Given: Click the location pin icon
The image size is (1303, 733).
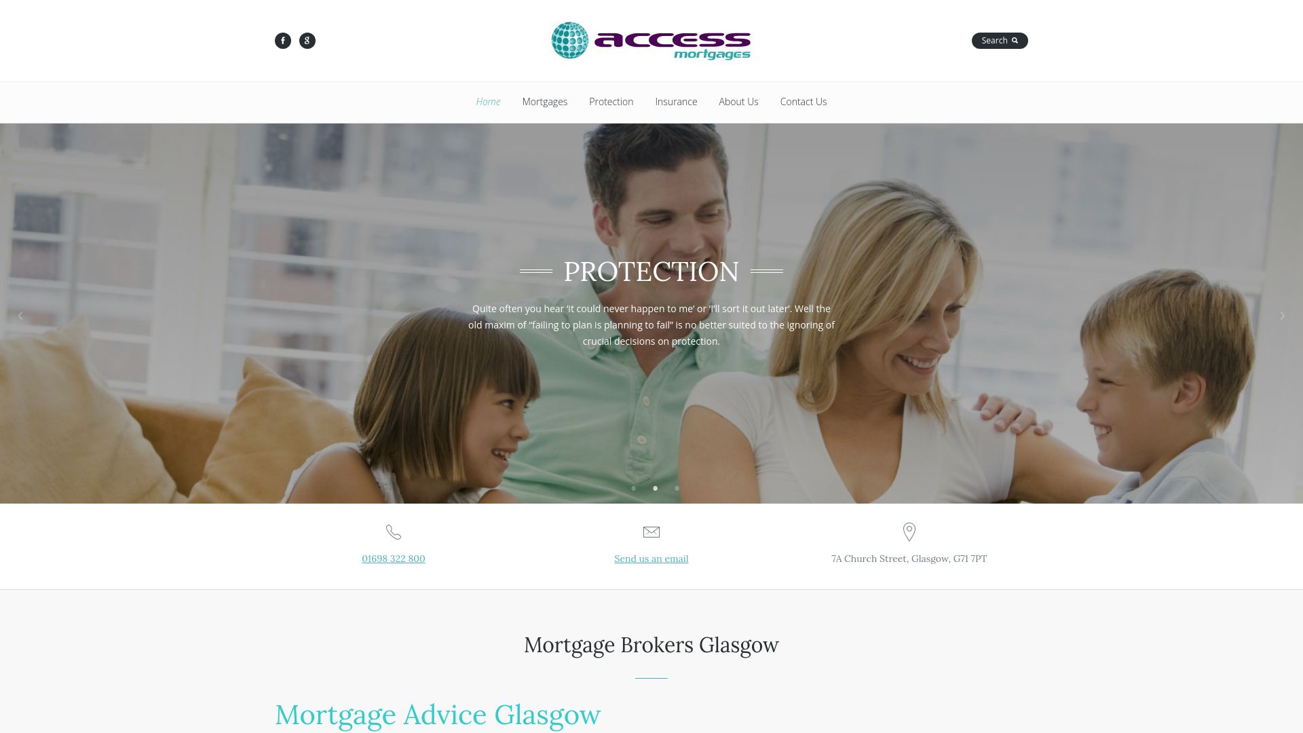Looking at the screenshot, I should click(x=908, y=531).
